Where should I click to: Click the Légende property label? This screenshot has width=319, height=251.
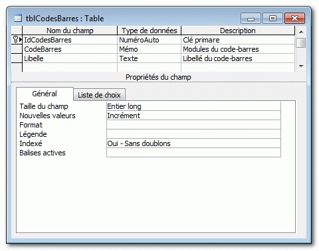(33, 134)
